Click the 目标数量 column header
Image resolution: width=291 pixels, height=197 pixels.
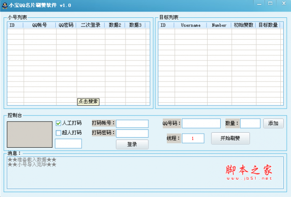pyautogui.click(x=268, y=25)
